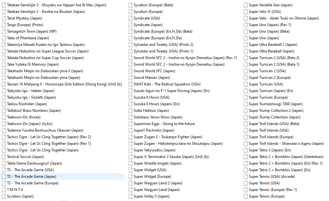Click the file icon next to Super Uno (Japan) (Beta)
The width and height of the screenshot is (329, 201).
[245, 31]
